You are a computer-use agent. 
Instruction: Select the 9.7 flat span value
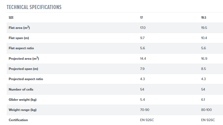pos(142,38)
